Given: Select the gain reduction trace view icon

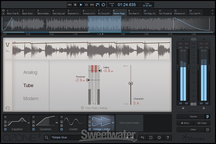Looking at the screenshot, I should tap(7, 45).
